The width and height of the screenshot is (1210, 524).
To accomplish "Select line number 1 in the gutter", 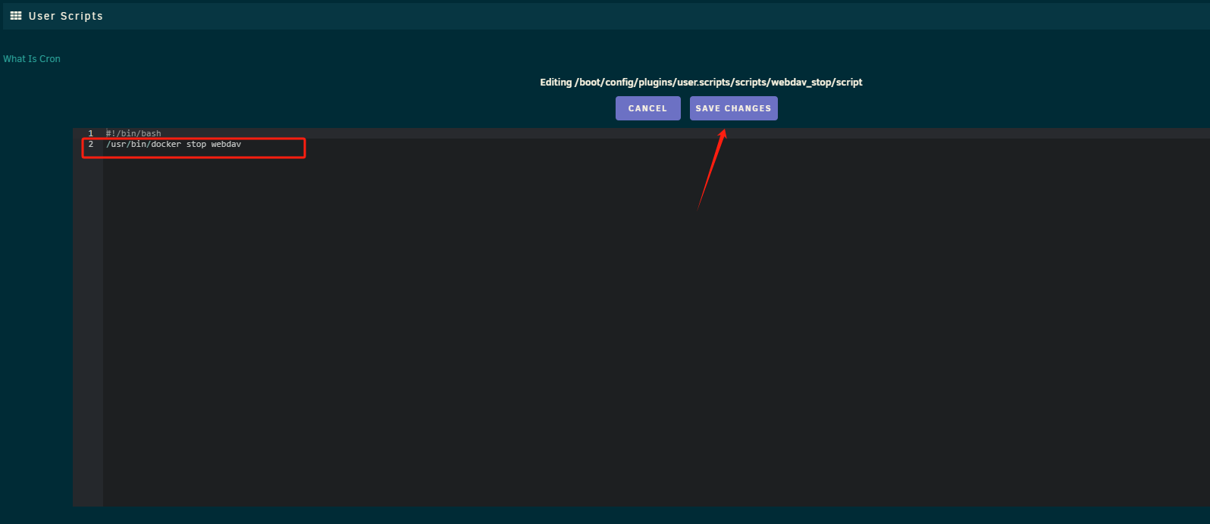I will pos(90,133).
